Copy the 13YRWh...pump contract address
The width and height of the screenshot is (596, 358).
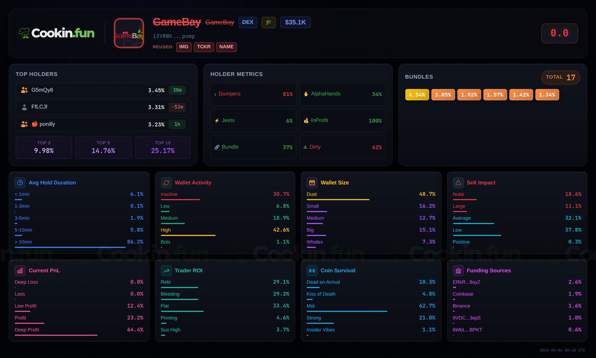point(174,36)
